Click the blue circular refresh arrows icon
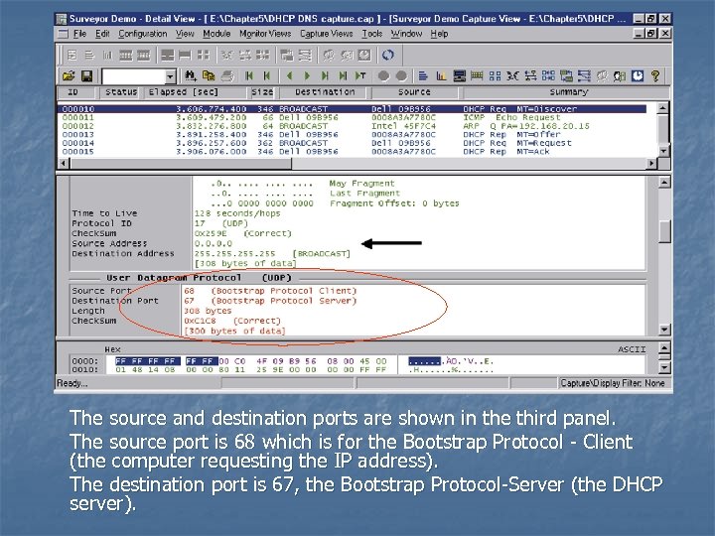 pos(387,56)
